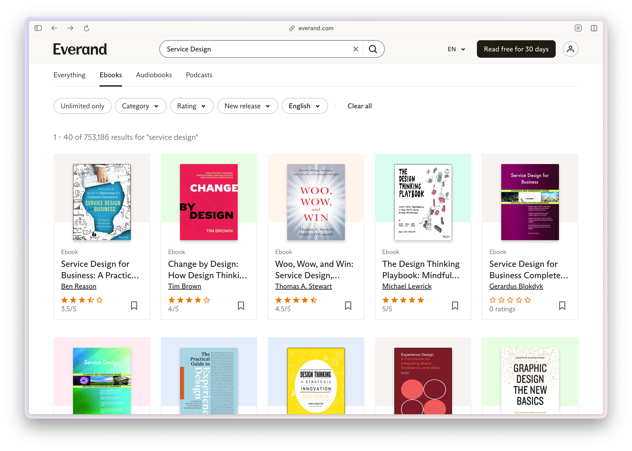Open title Change by Design: How Design Thinki...
Screen dimensions: 632x451
click(x=207, y=270)
